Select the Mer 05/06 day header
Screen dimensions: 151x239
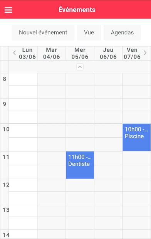pyautogui.click(x=80, y=53)
